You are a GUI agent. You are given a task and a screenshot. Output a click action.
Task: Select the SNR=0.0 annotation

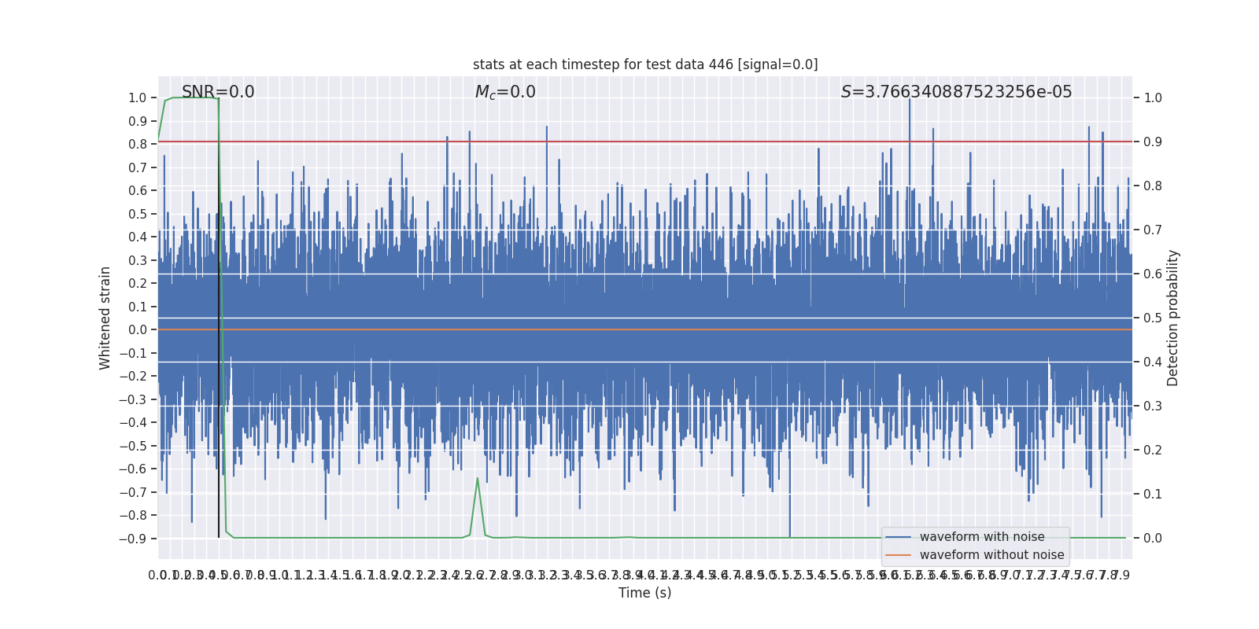pyautogui.click(x=218, y=92)
